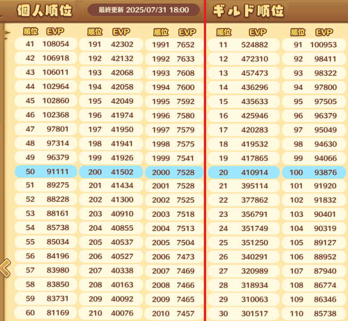Click rank 195 row with 42049
348x321 pixels.
pos(111,101)
